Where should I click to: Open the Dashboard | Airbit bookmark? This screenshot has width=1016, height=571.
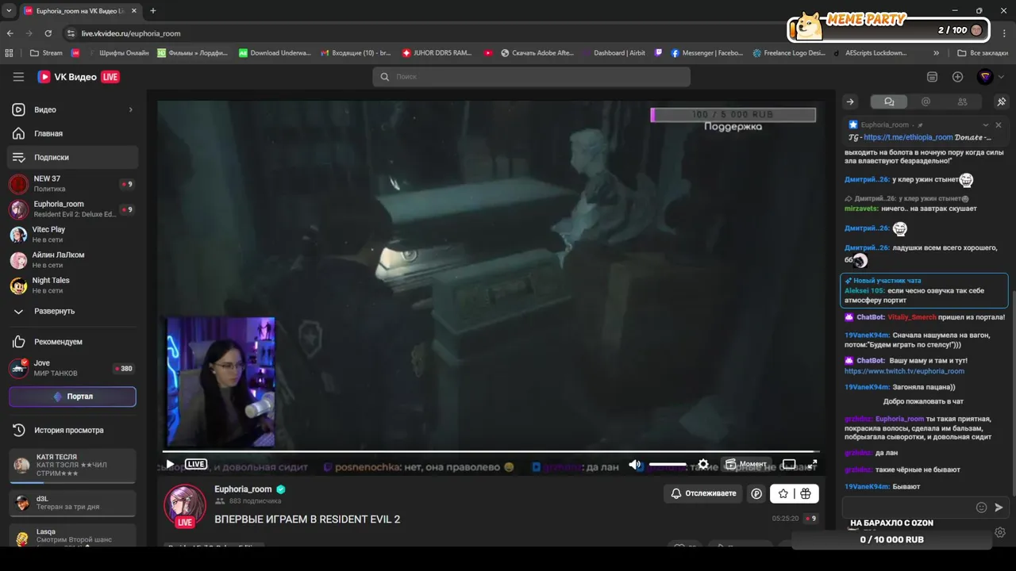614,53
